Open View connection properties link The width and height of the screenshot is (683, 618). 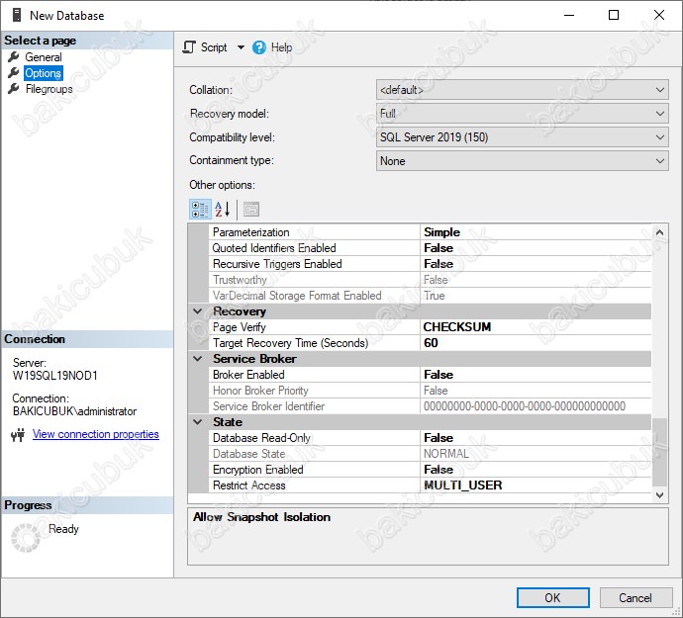95,434
